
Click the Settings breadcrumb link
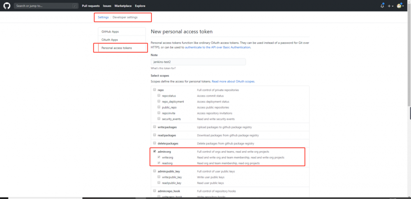(x=103, y=17)
